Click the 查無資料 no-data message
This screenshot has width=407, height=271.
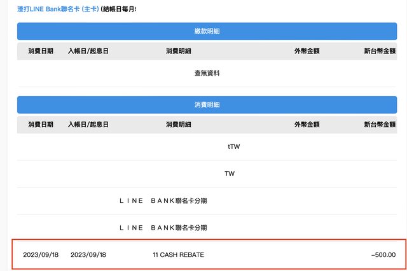point(207,73)
